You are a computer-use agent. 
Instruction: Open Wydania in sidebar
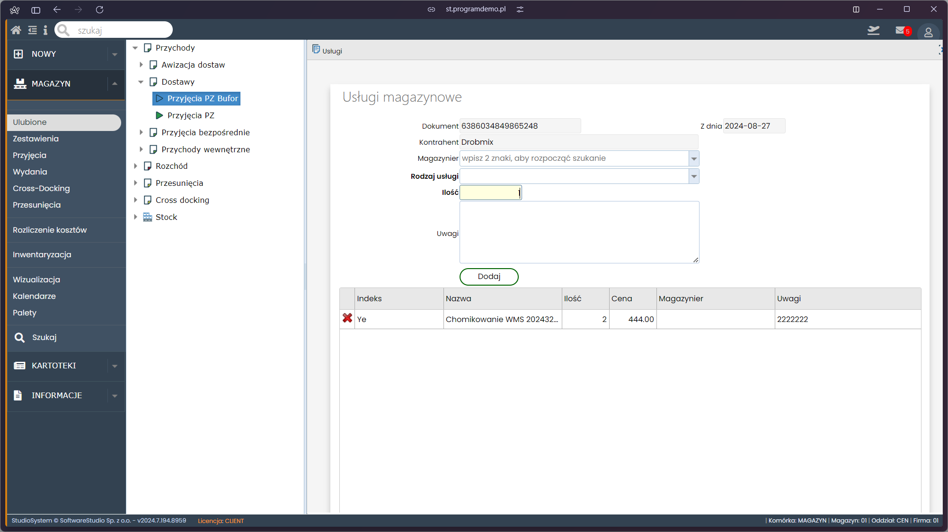[30, 172]
